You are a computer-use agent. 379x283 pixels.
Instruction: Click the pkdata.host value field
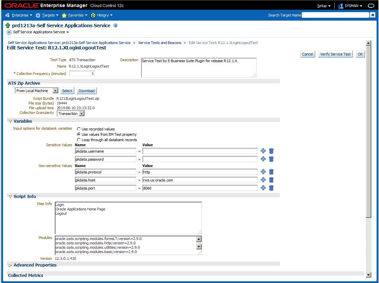(200, 180)
